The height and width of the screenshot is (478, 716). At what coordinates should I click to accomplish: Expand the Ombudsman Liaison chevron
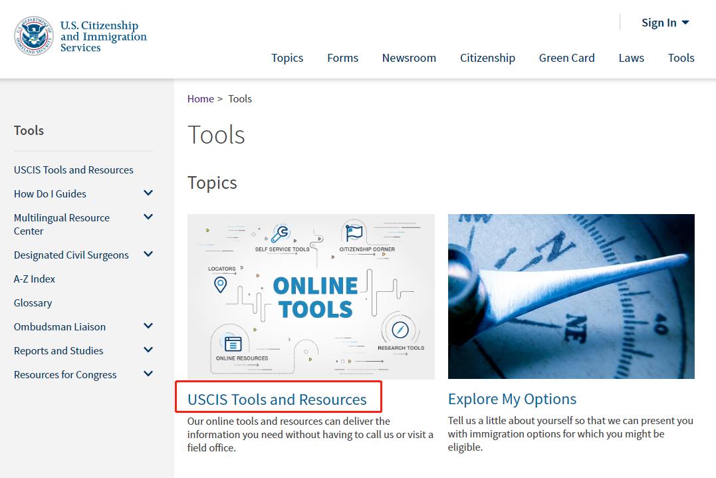click(148, 326)
